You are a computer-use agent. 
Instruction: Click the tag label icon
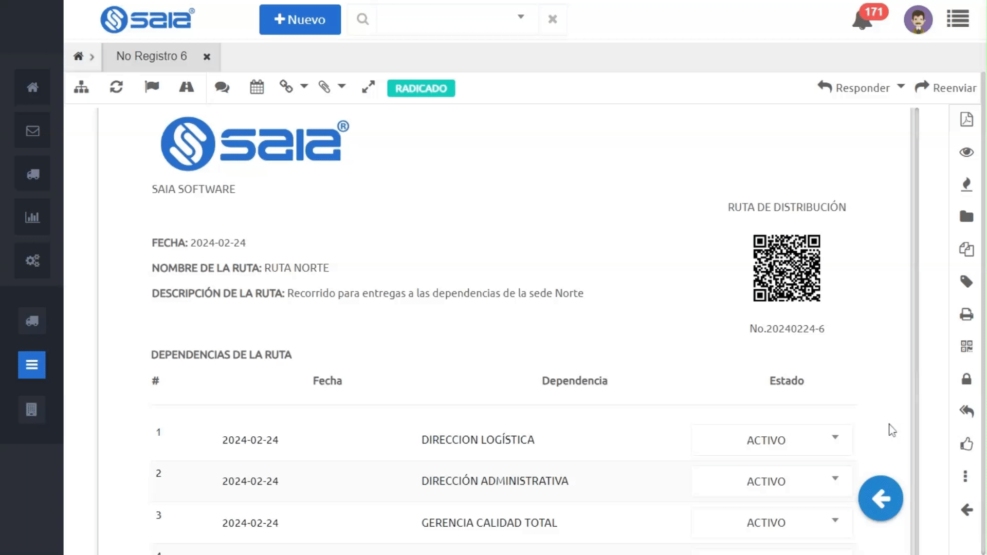(966, 282)
